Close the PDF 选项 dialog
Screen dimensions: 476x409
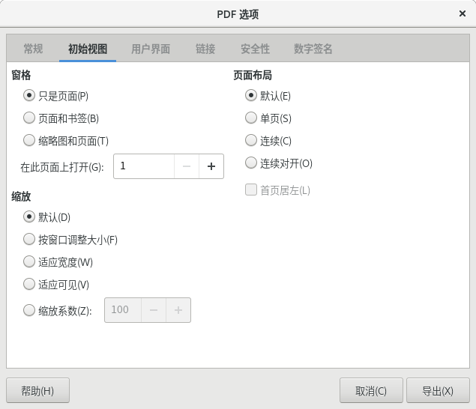463,13
